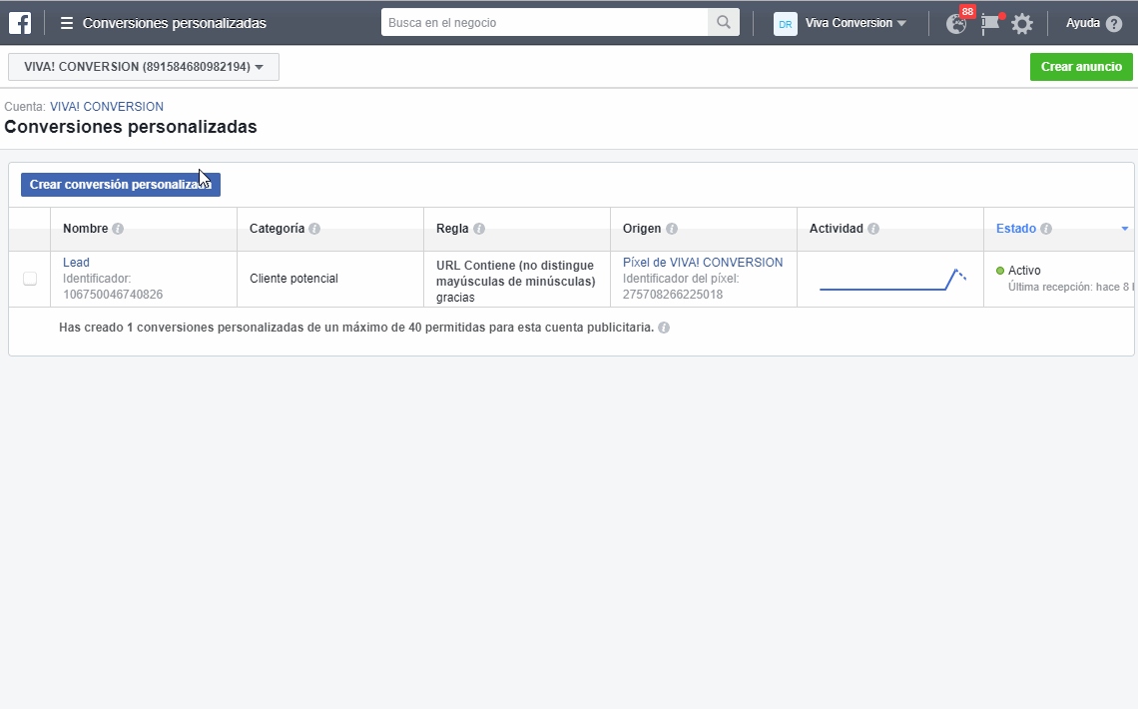Click the green Activo status dot

click(x=1000, y=271)
